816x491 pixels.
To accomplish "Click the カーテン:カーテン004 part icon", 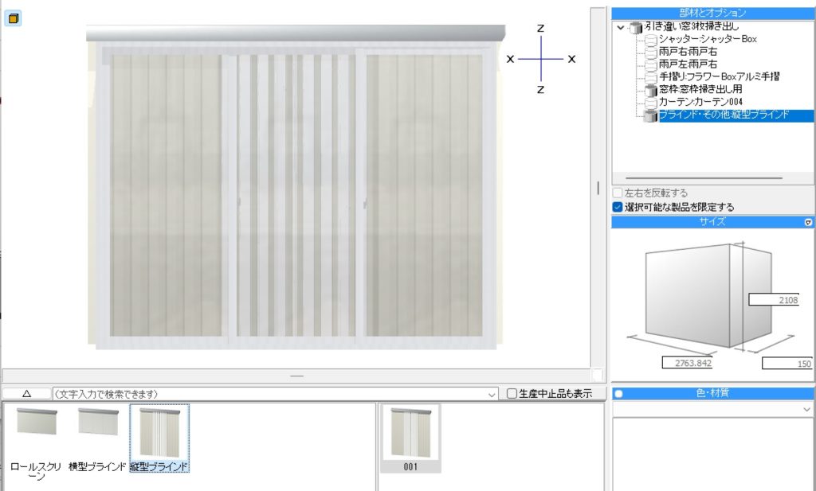I will pyautogui.click(x=652, y=103).
